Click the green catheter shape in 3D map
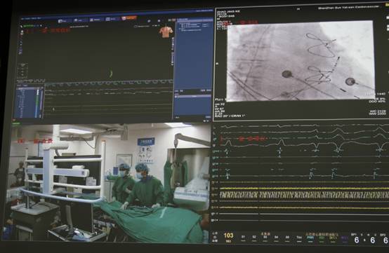Viewport: 389px width, 253px height. 111,74
